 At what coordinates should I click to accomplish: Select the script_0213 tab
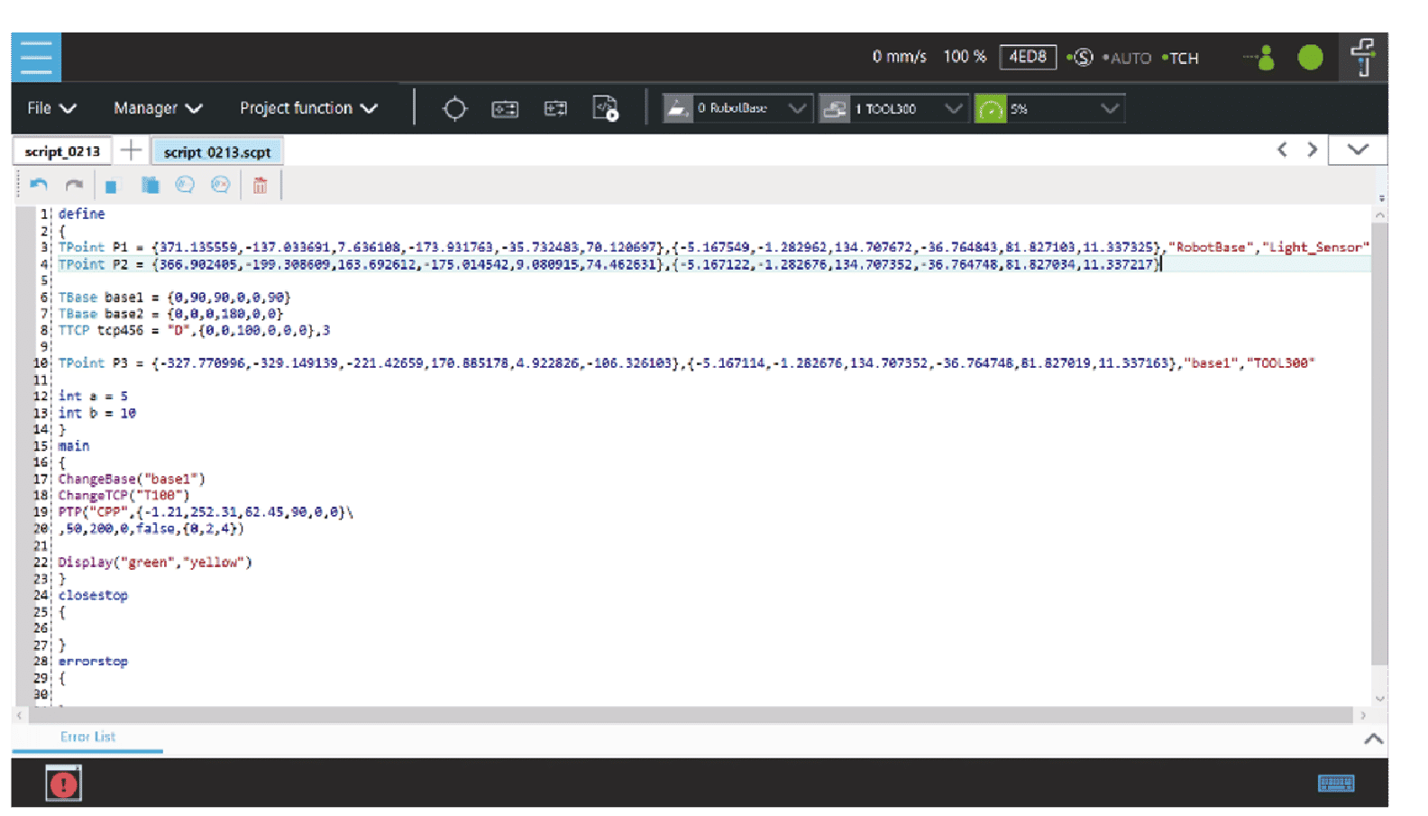click(x=62, y=151)
